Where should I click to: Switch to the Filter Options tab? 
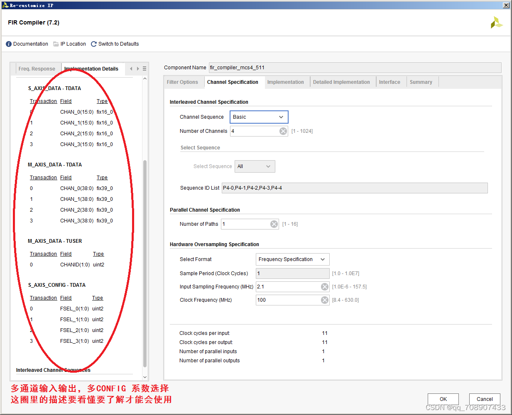coord(183,82)
